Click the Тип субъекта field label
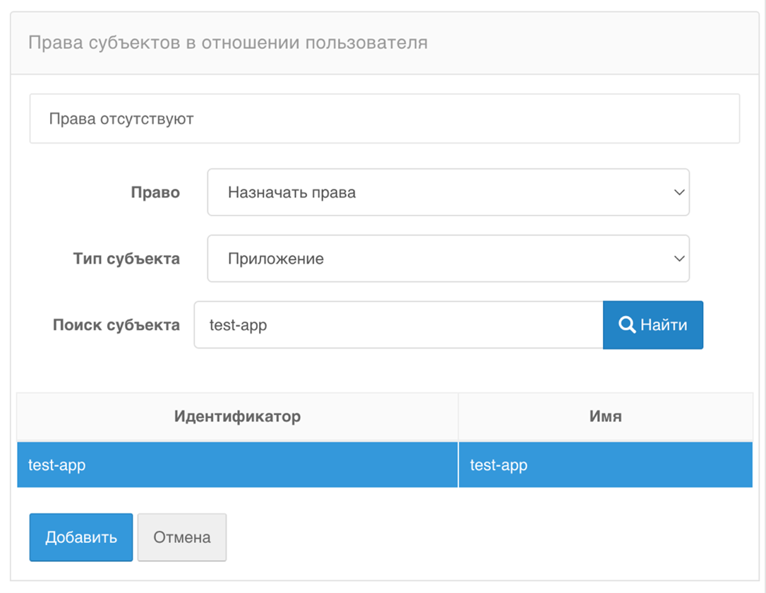Viewport: 766px width, 593px height. (x=126, y=259)
